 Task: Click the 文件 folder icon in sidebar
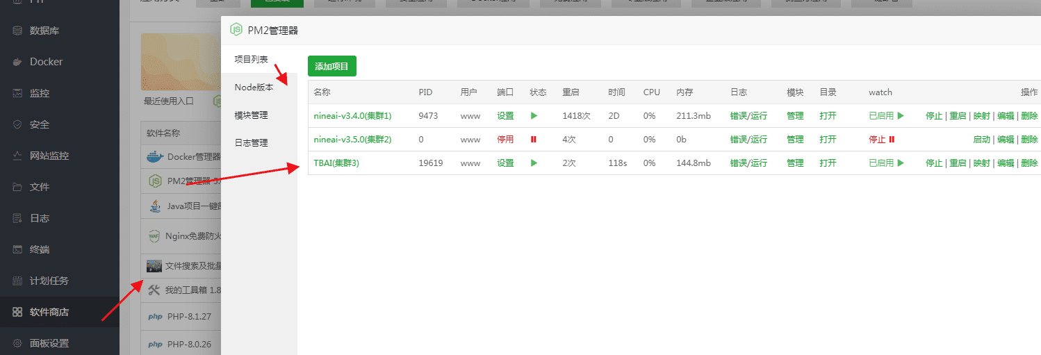tap(17, 187)
